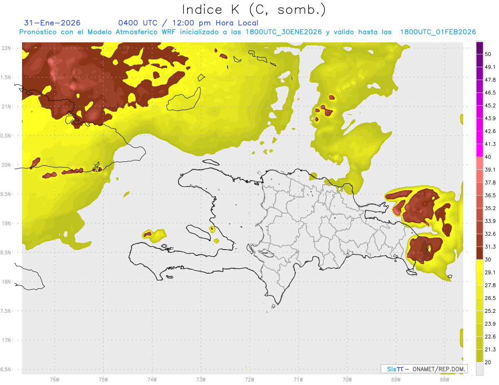Click the 20 colorbar value

[x=488, y=363]
